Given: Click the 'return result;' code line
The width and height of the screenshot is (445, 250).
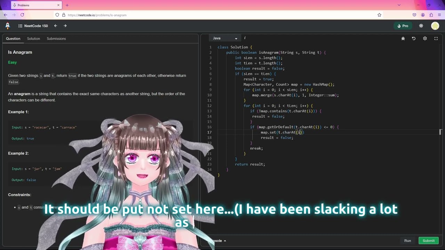Looking at the screenshot, I should 250,164.
